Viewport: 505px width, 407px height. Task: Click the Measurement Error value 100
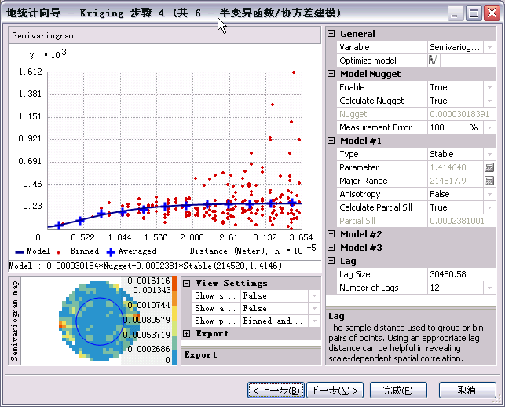pos(437,127)
